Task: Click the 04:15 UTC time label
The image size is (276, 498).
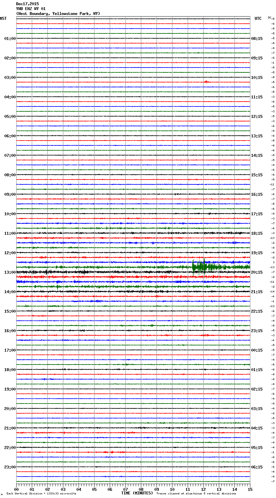Action: pos(257,428)
